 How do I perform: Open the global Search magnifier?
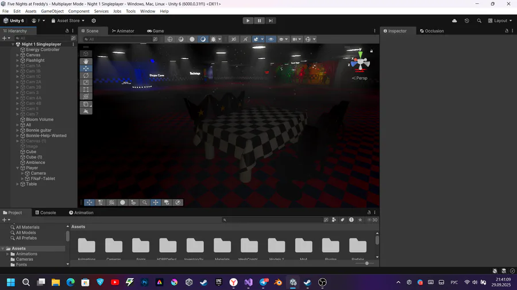(x=479, y=21)
